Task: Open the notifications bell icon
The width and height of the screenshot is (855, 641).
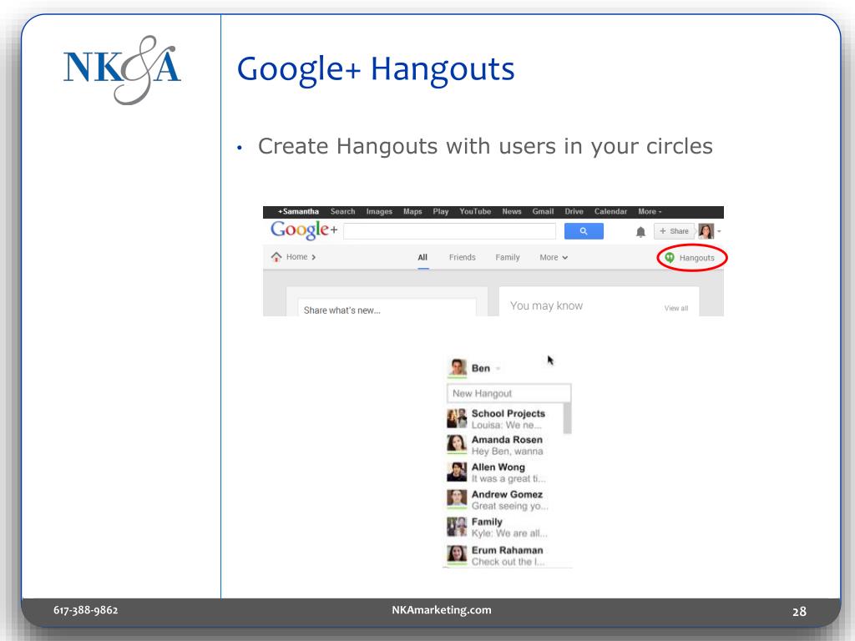Action: [x=640, y=232]
